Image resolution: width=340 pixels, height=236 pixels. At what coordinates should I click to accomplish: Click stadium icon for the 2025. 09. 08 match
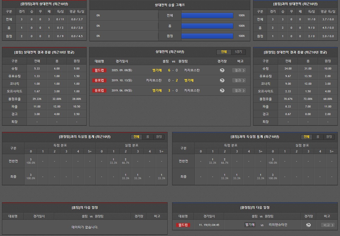(x=222, y=70)
